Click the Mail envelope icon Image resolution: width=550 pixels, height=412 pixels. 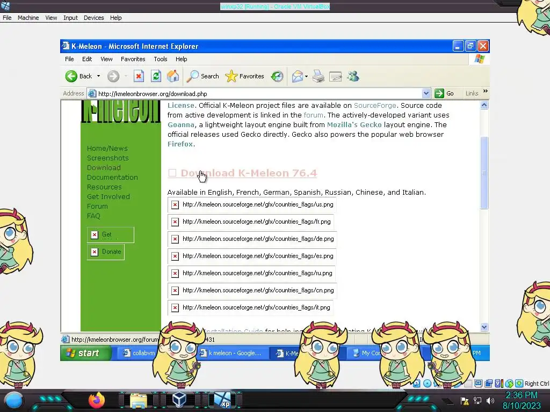pos(297,76)
